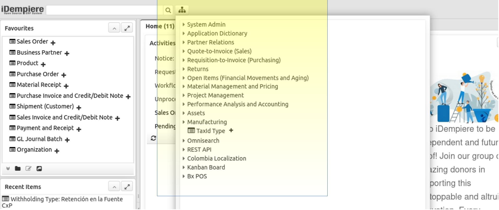This screenshot has height=210, width=499.
Task: Maximize the Favourites panel
Action: tap(127, 28)
